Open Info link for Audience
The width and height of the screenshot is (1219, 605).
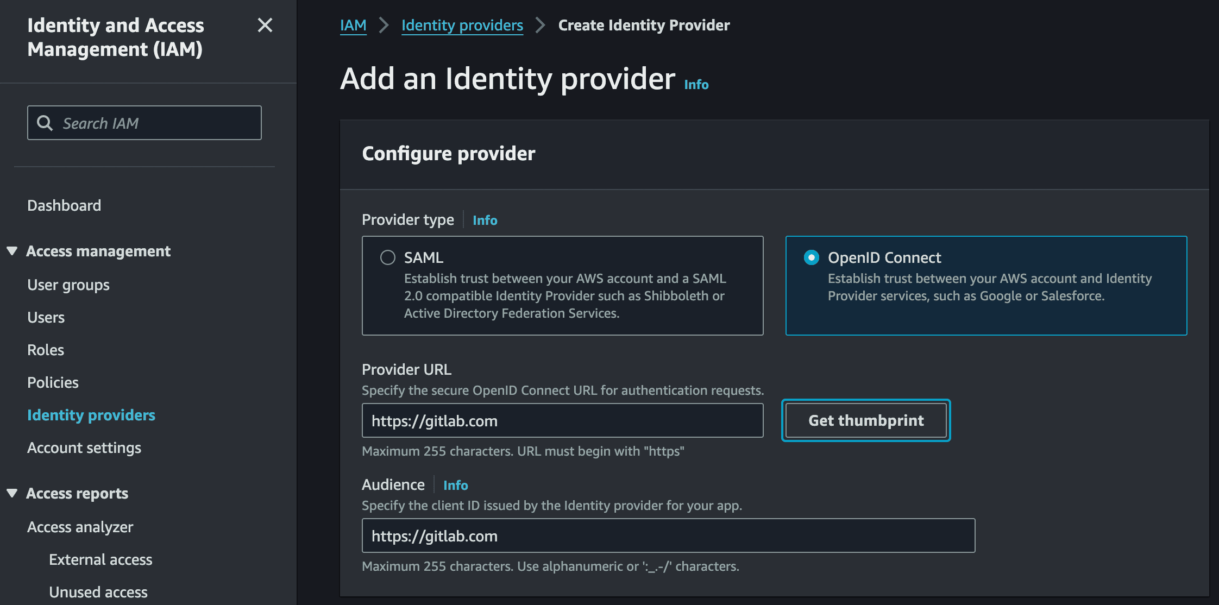(456, 485)
